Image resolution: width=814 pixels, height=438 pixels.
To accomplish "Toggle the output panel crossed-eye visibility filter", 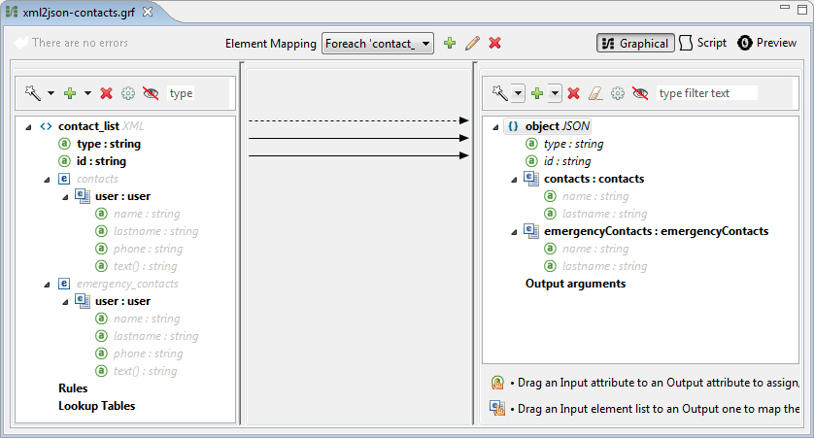I will tap(640, 93).
